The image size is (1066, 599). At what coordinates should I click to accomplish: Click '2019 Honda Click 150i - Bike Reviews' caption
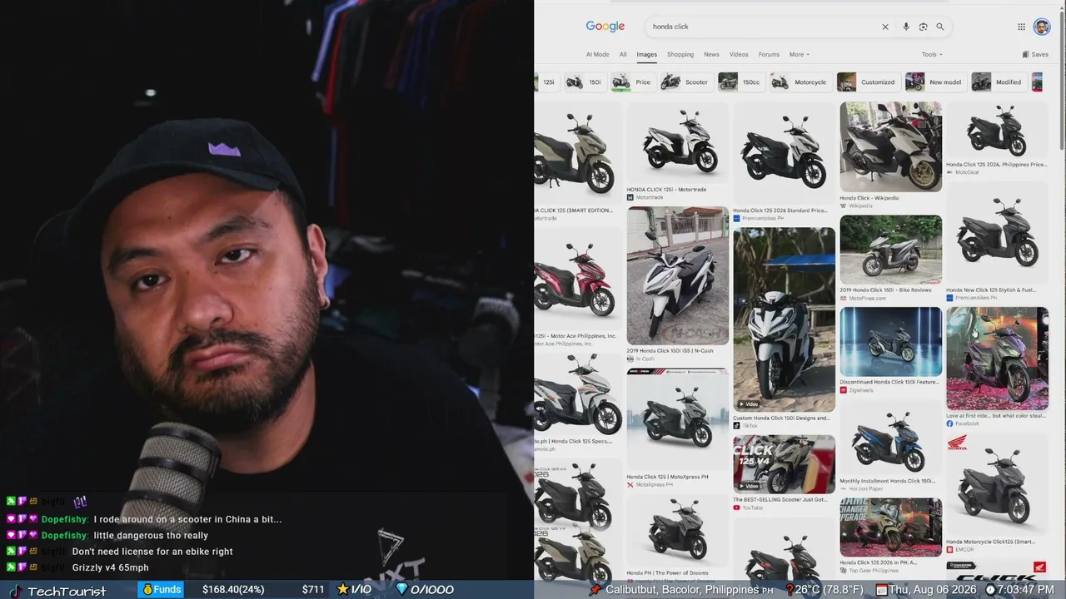click(885, 290)
